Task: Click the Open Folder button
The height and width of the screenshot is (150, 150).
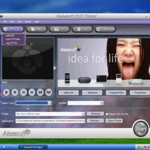Action: coord(114,121)
